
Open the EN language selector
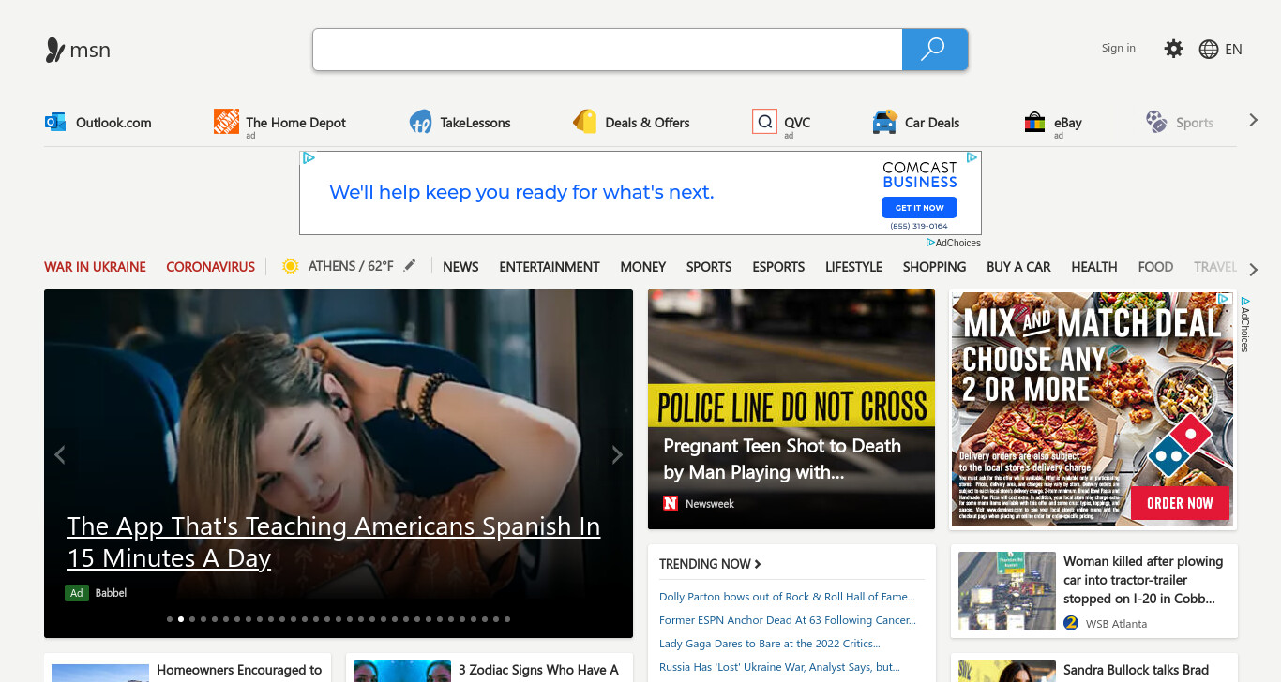[1233, 50]
